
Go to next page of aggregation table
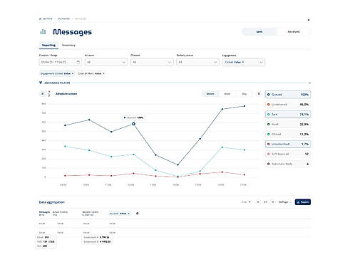pos(273,202)
